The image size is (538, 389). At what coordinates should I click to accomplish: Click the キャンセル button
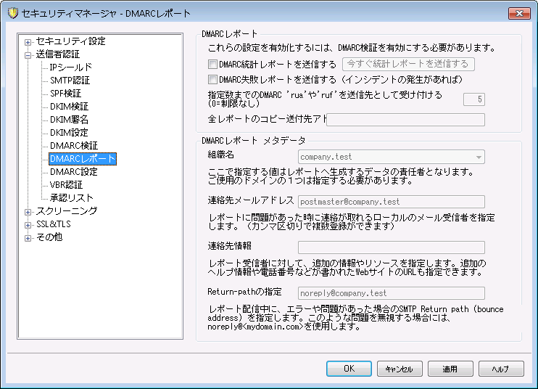(399, 369)
